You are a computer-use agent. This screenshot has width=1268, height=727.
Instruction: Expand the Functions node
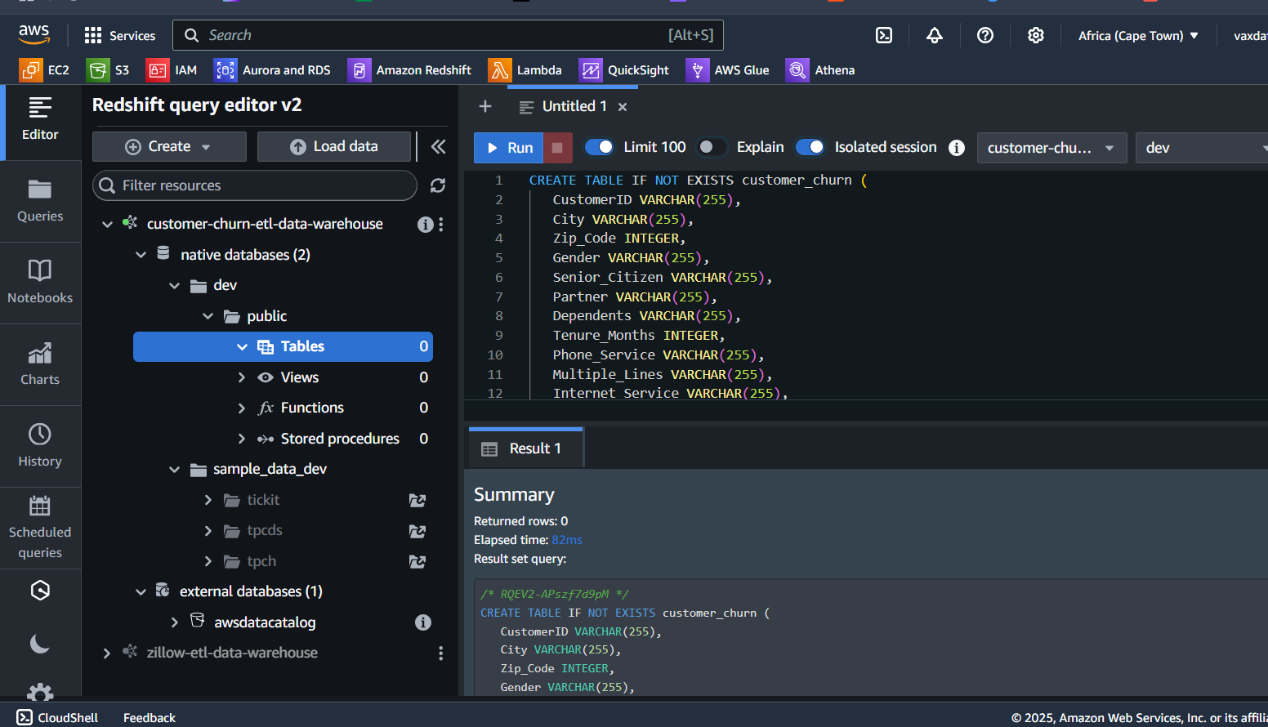click(242, 408)
